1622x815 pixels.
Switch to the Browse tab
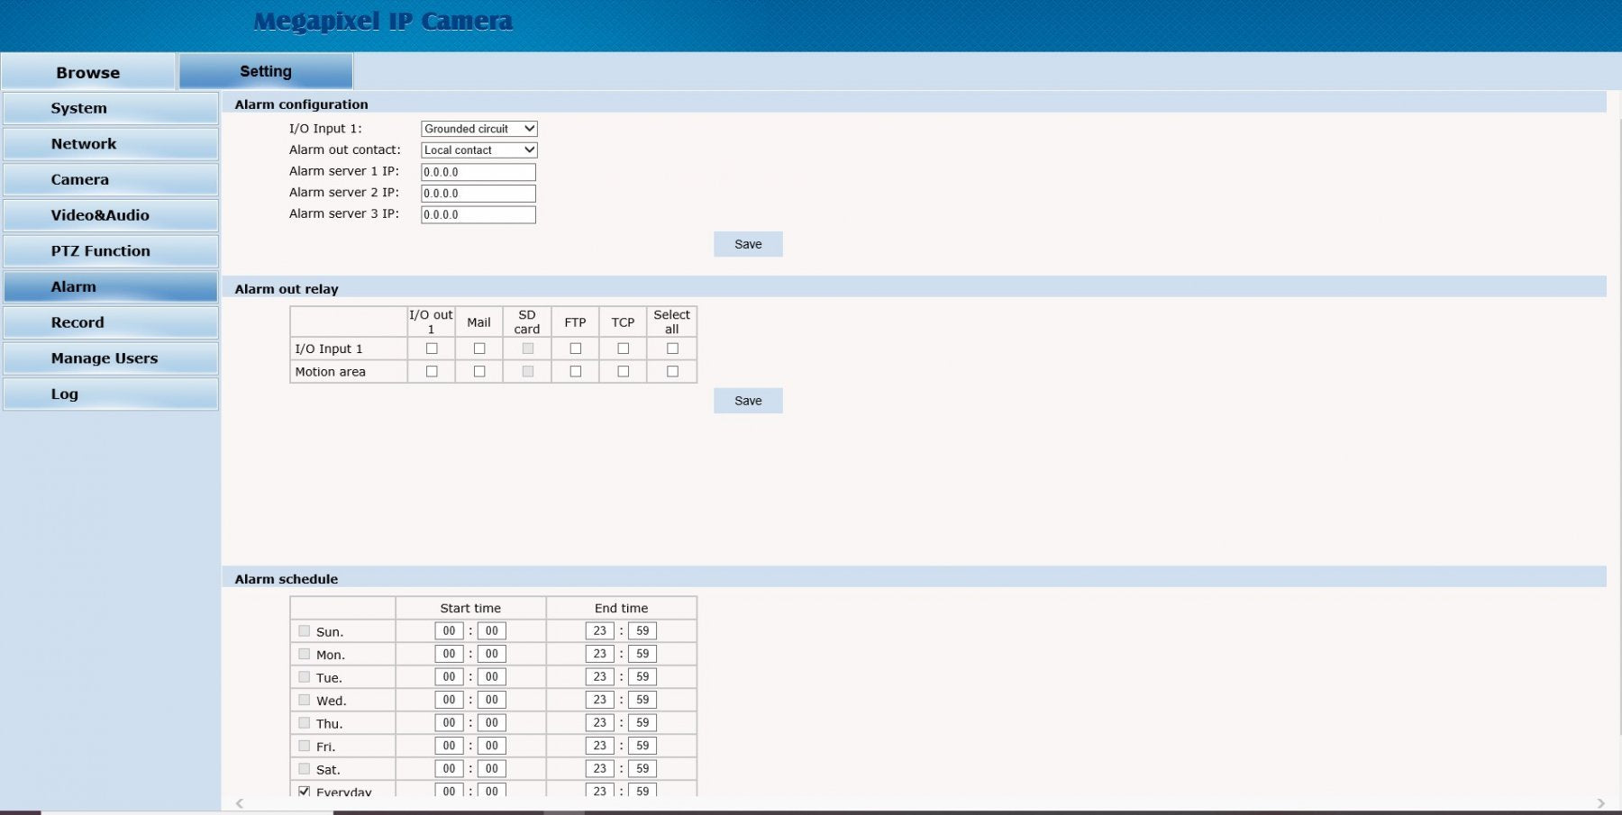[x=88, y=72]
